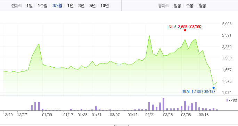
Task: Click the price peak point above 02/21
Action: 149,36
